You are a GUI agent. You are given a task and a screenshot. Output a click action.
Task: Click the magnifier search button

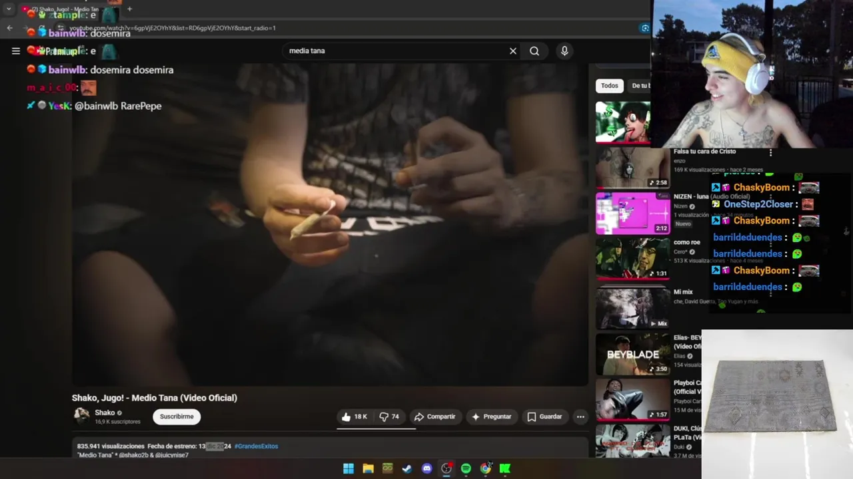tap(534, 51)
